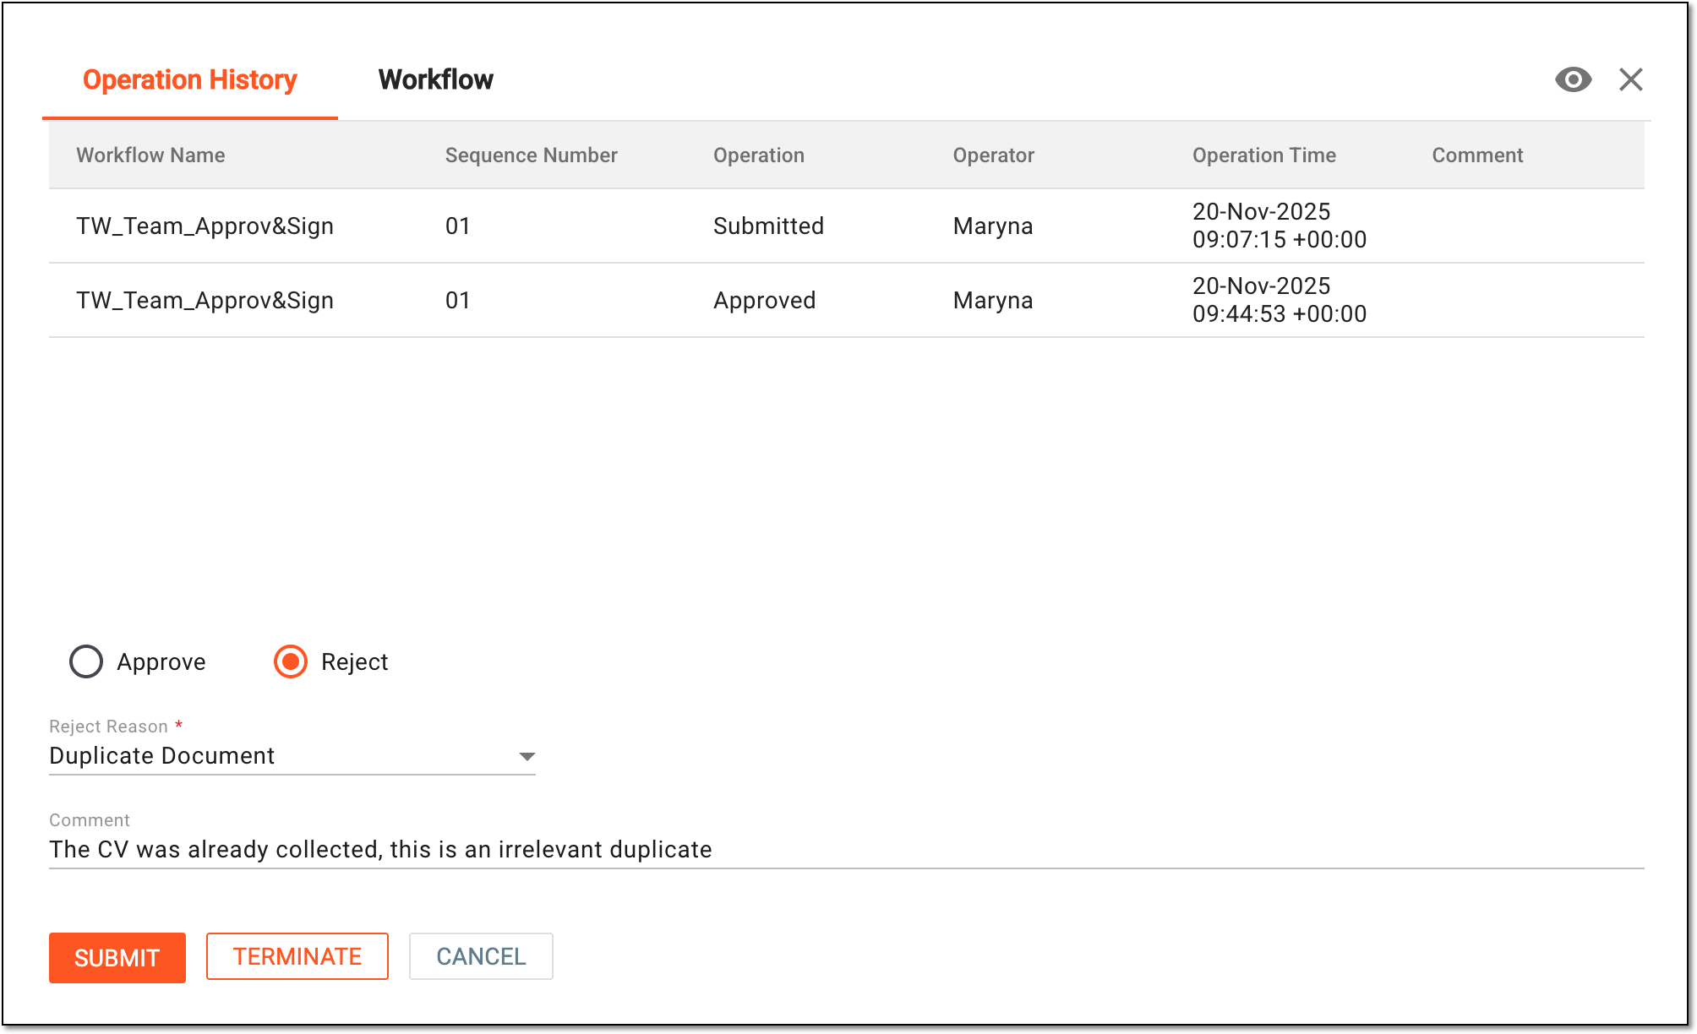Viewport: 1697px width, 1034px height.
Task: Click the Duplicate Document reason field
Action: click(x=292, y=756)
